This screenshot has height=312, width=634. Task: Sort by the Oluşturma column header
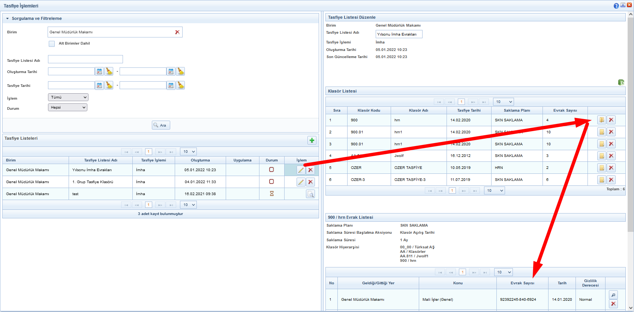click(200, 160)
